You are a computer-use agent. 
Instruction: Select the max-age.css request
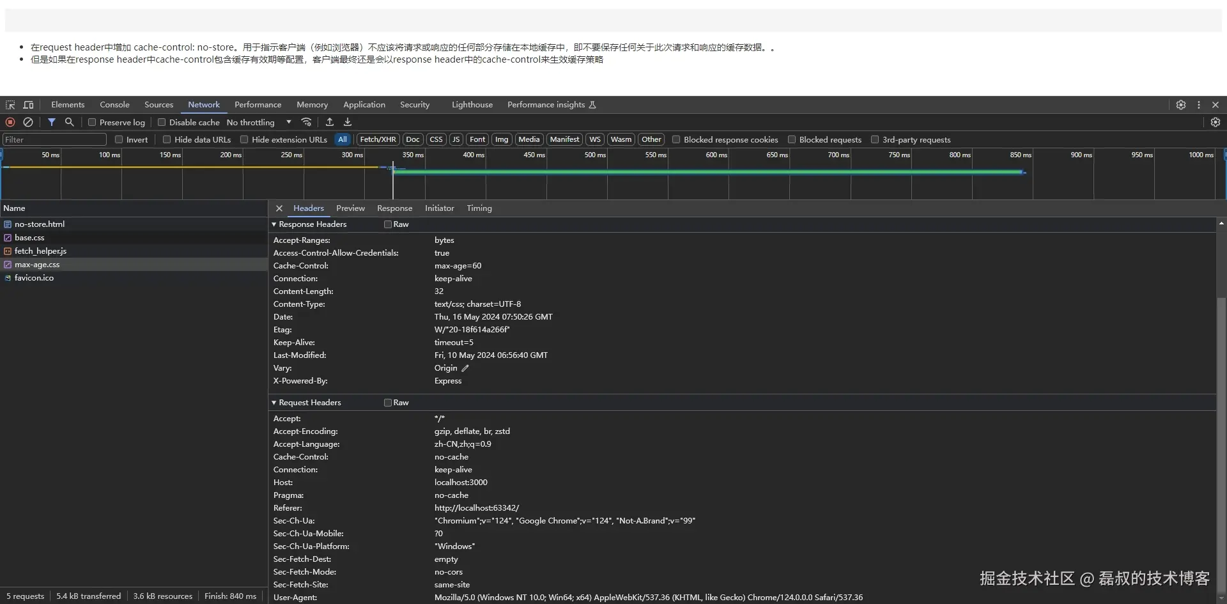tap(37, 265)
